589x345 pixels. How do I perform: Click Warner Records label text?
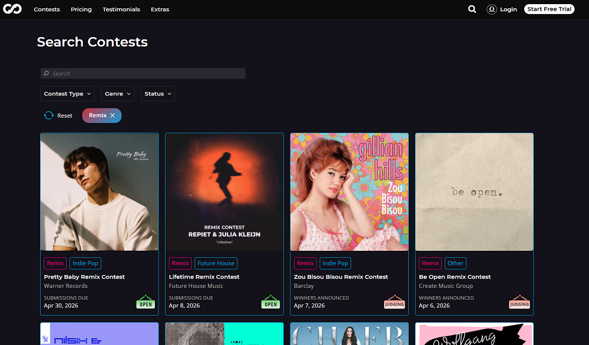66,286
